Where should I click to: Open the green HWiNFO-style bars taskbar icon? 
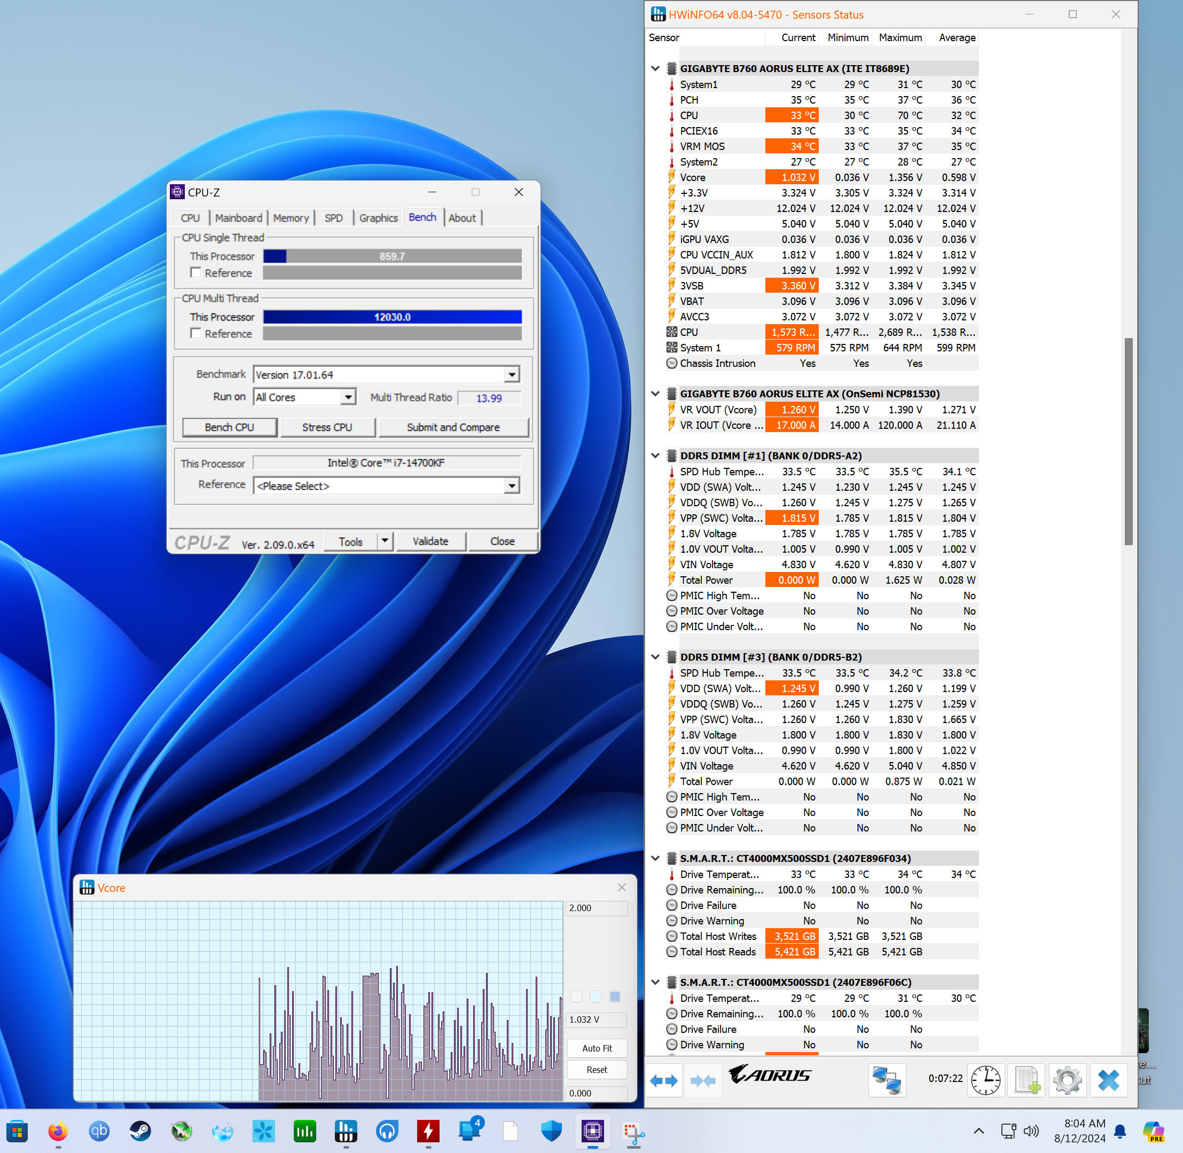click(304, 1131)
